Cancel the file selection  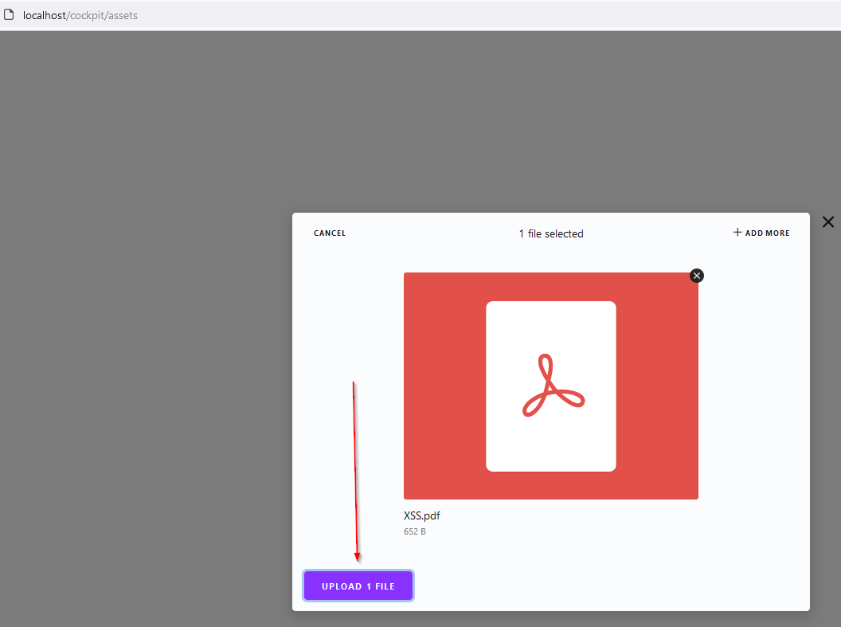(330, 233)
